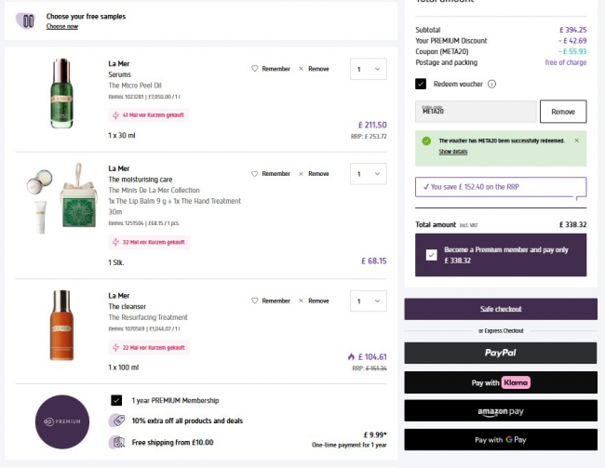
Task: Click the round PREMIUM logo badge
Action: pyautogui.click(x=61, y=421)
